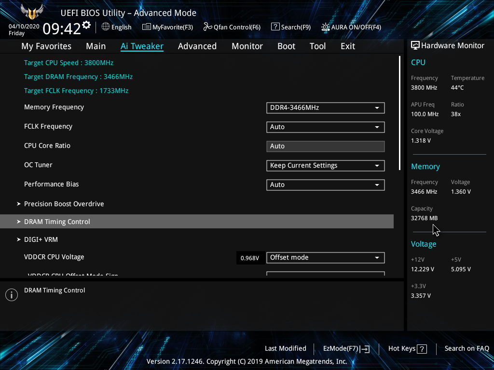The height and width of the screenshot is (370, 494).
Task: Click the +5V 5.095 V reading
Action: [x=461, y=269]
